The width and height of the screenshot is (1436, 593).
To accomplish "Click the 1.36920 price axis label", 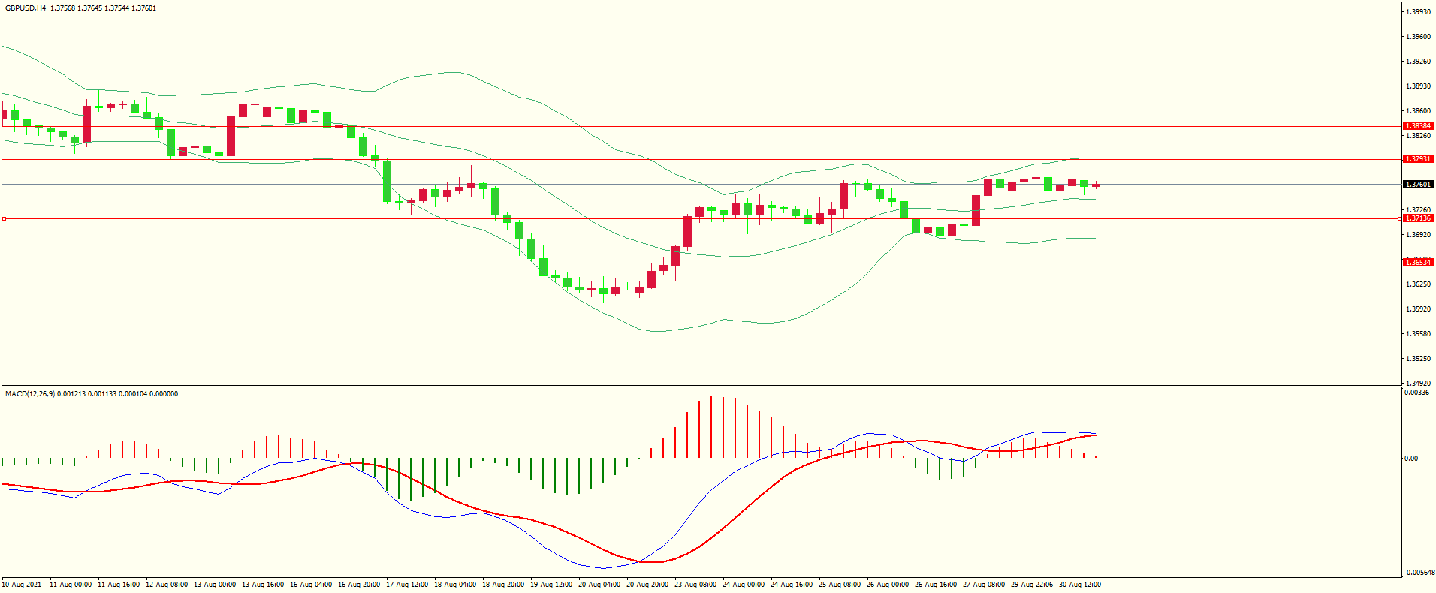I will point(1418,235).
